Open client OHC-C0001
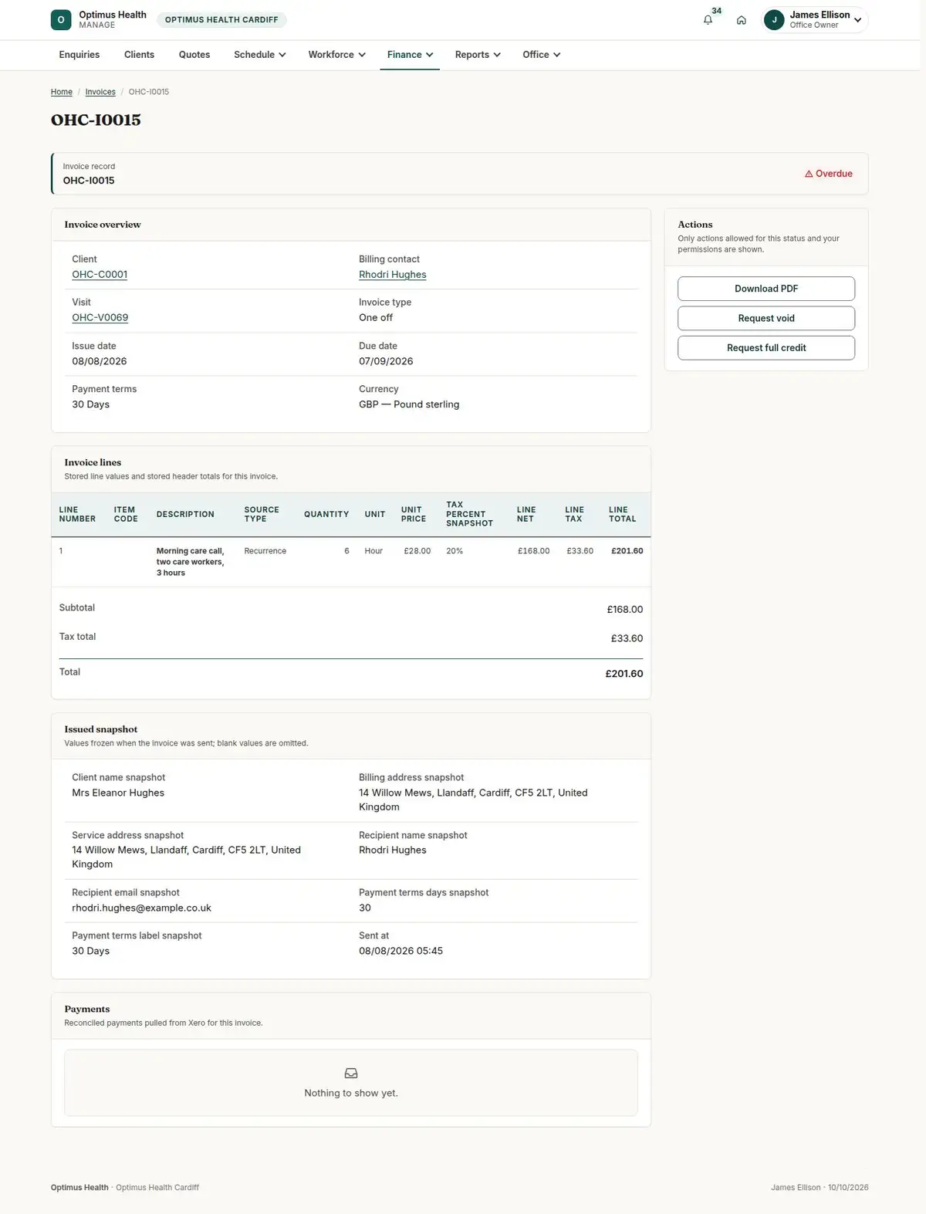This screenshot has height=1214, width=926. point(100,275)
